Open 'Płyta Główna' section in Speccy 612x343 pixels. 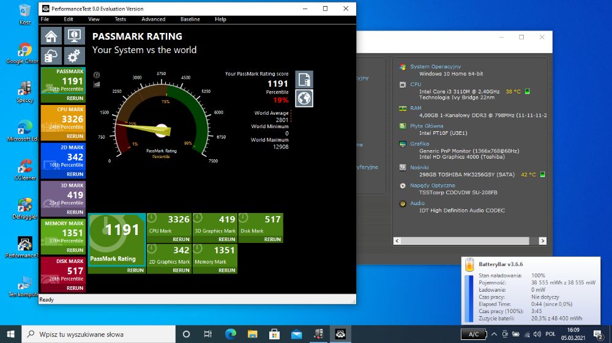point(427,126)
